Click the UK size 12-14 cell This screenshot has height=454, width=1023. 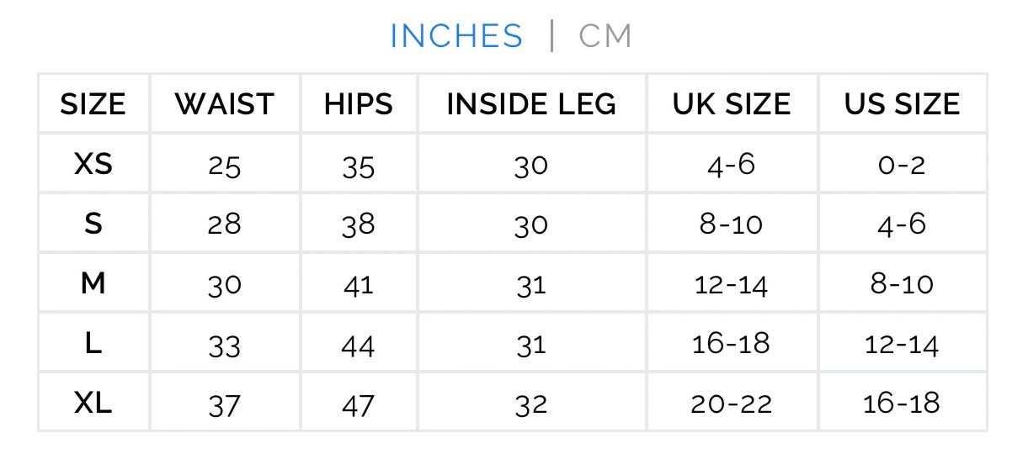pyautogui.click(x=732, y=285)
